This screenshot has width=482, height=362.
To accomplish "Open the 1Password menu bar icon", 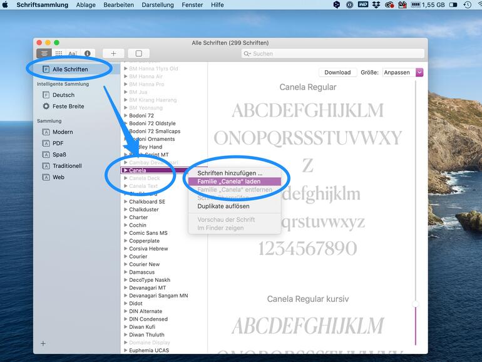I will (x=349, y=4).
